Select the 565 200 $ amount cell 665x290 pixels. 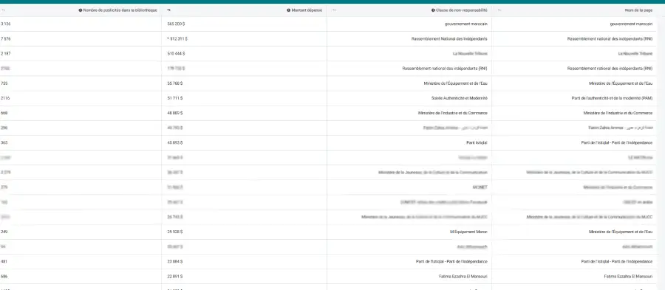pyautogui.click(x=176, y=24)
